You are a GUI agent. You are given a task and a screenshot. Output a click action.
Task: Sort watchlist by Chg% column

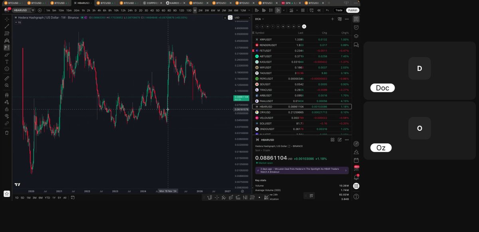click(345, 33)
